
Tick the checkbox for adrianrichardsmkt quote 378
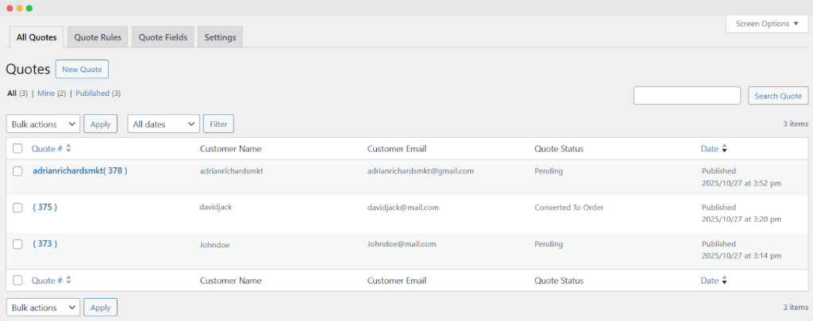(x=17, y=171)
